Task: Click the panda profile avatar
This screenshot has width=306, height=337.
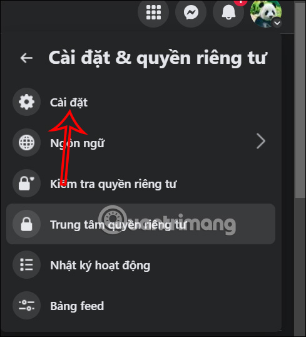Action: tap(266, 13)
